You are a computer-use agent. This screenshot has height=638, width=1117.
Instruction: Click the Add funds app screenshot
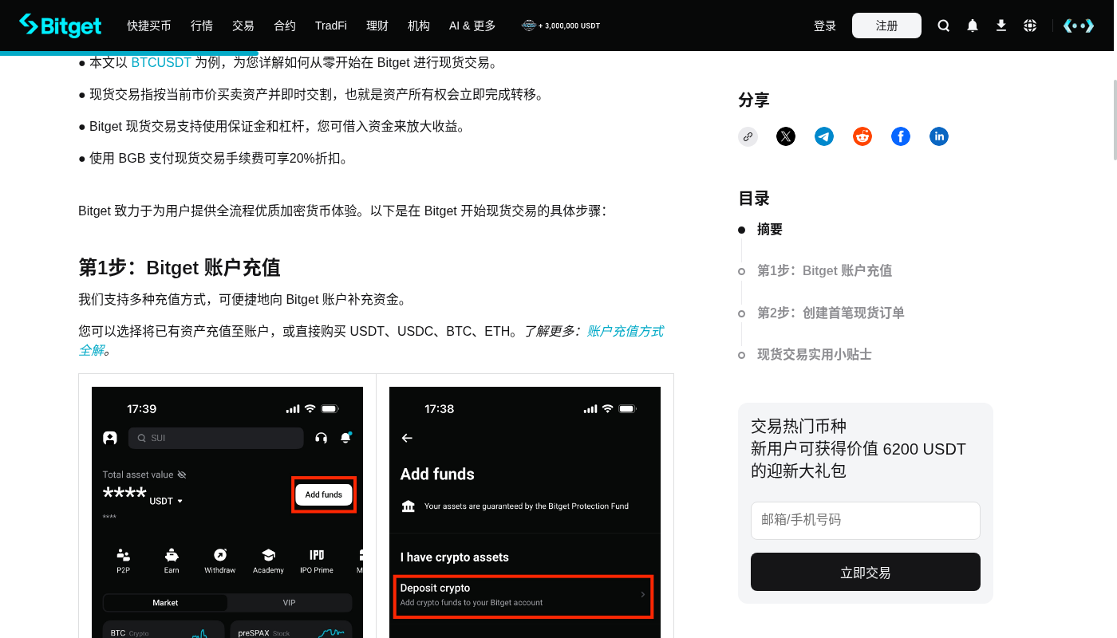tap(227, 512)
